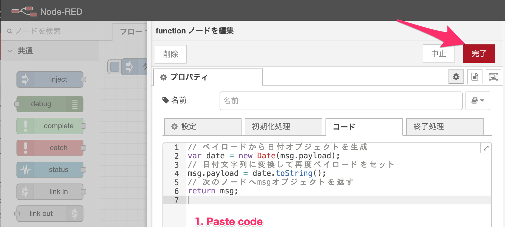This screenshot has width=505, height=229.
Task: Click the debug node list icon
Action: [75, 104]
